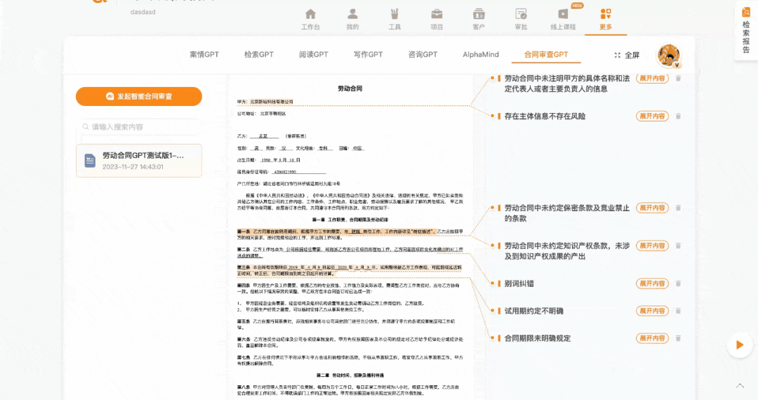
Task: Expand content for 未约定知识产权条款 item
Action: pos(652,246)
